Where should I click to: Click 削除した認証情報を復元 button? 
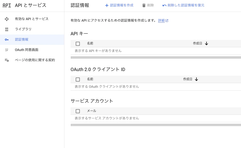[x=183, y=5]
